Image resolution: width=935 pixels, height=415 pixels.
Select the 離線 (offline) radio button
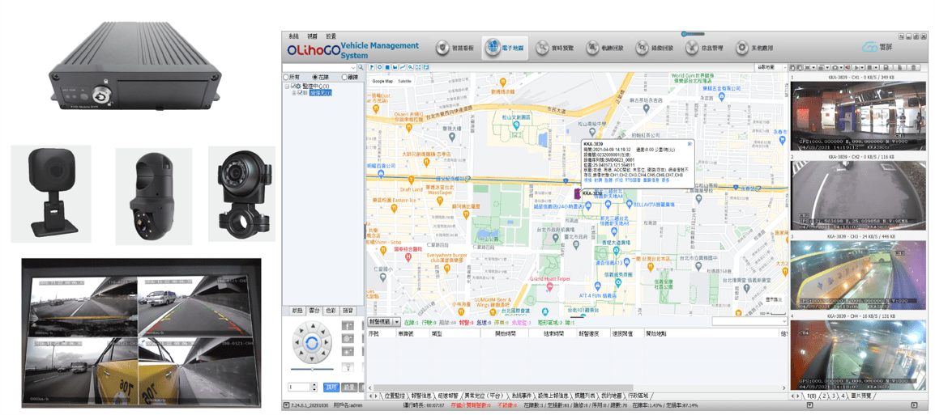pos(344,78)
